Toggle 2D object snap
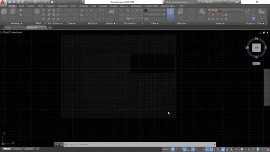This screenshot has height=152, width=270. pos(211,149)
